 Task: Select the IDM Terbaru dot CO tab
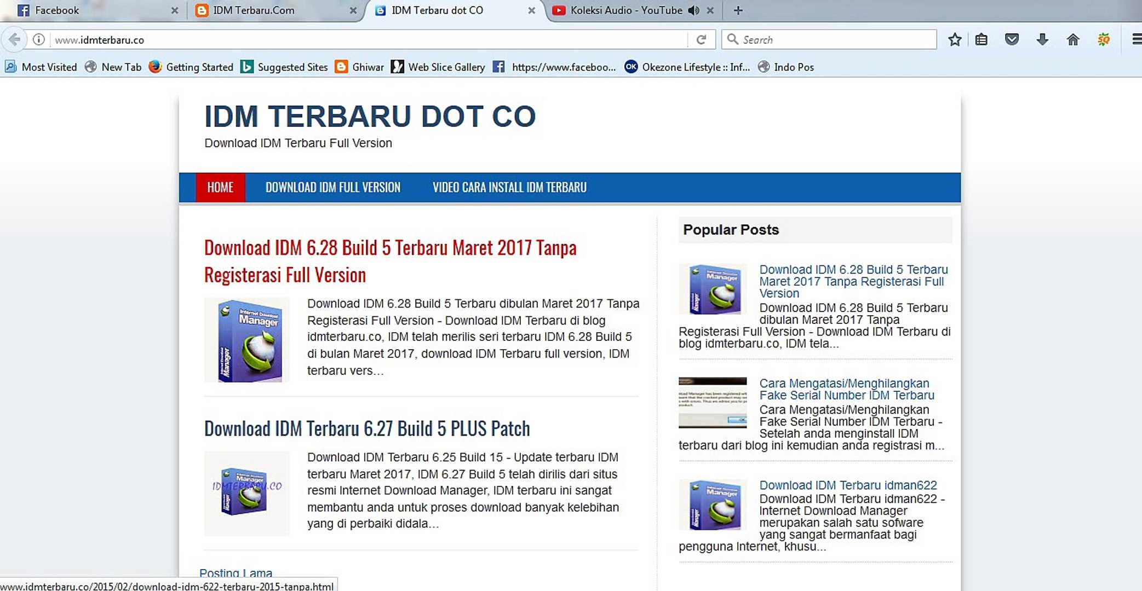pos(454,10)
